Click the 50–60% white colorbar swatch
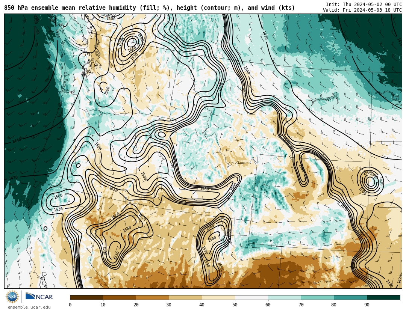This screenshot has height=312, width=406. click(x=251, y=297)
